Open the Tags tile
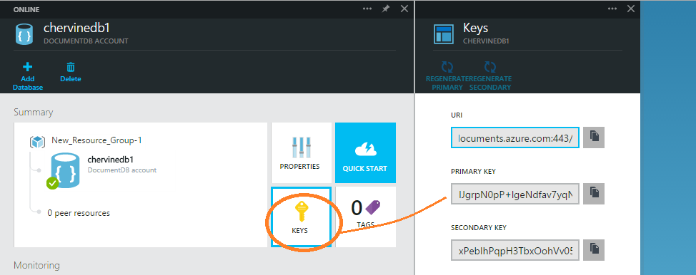696x275 pixels. [x=365, y=217]
